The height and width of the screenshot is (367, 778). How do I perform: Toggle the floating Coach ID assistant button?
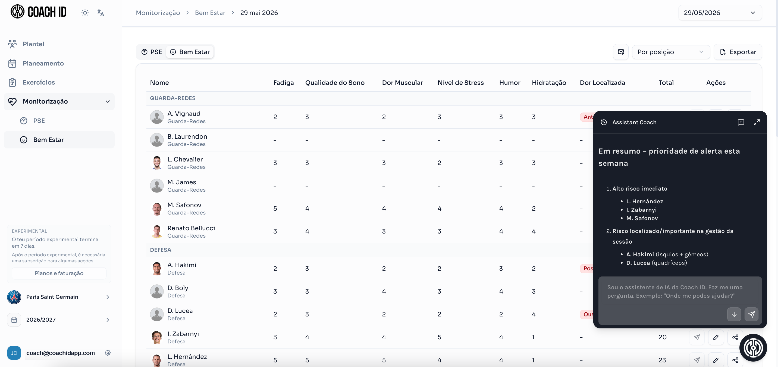(x=753, y=348)
